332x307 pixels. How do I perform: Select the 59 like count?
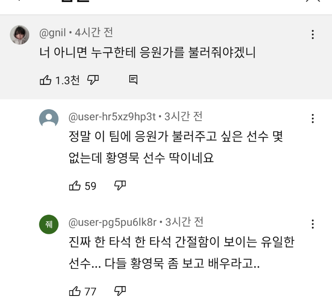pyautogui.click(x=90, y=186)
